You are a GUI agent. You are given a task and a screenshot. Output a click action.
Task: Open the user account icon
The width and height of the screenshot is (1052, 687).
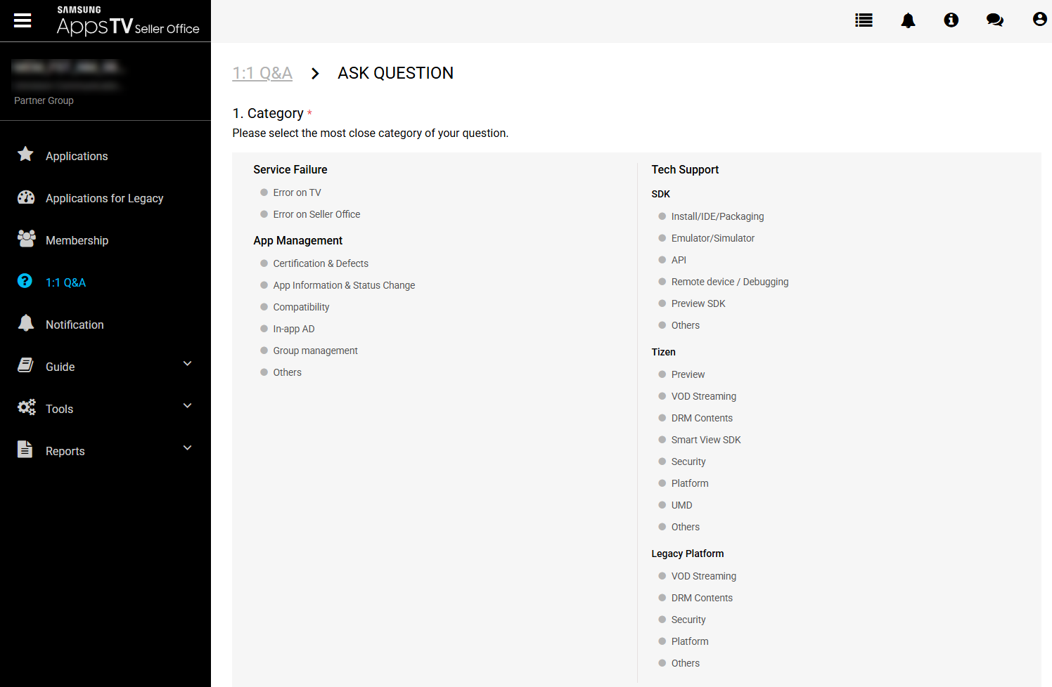pos(1039,20)
